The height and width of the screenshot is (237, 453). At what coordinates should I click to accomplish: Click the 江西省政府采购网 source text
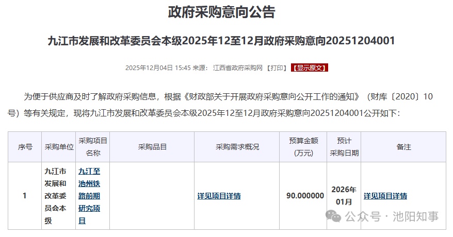(238, 68)
